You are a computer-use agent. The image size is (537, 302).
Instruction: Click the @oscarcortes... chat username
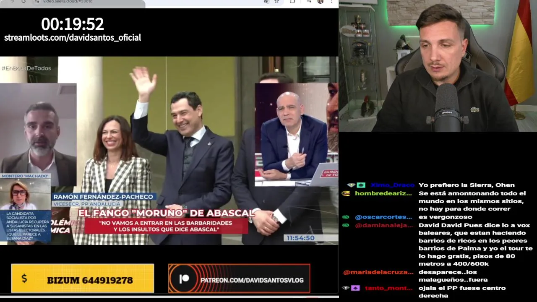coord(383,217)
